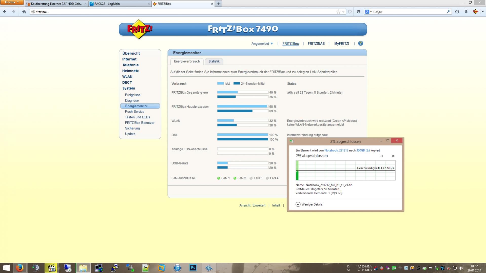Open the MyFRITZ! link
The width and height of the screenshot is (486, 273).
(342, 44)
